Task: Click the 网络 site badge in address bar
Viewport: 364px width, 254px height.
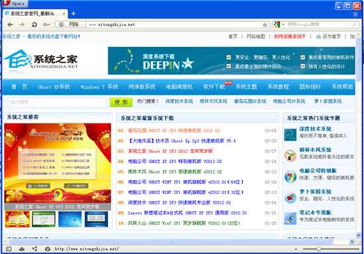Action: click(71, 24)
